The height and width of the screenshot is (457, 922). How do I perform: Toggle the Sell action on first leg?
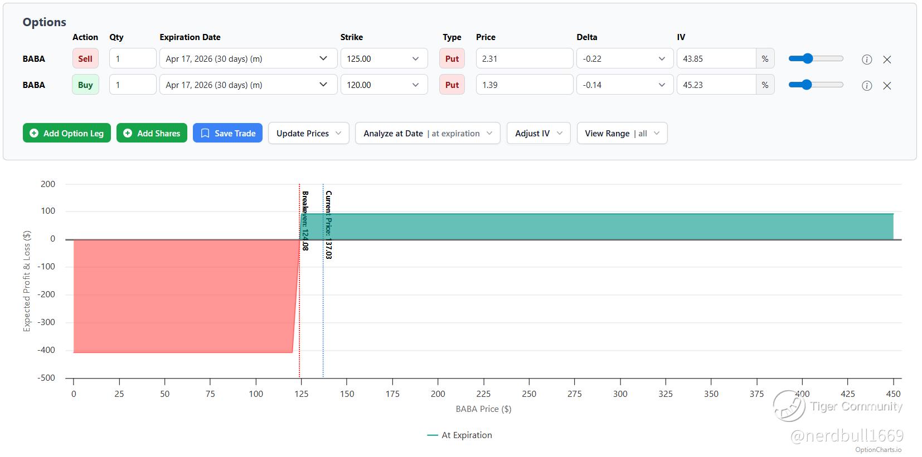pos(85,59)
